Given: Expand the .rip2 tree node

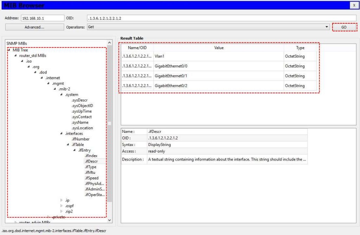Looking at the screenshot, I should coord(61,211).
